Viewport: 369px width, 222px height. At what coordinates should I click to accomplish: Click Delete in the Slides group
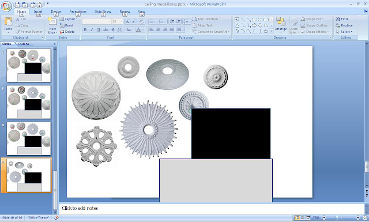click(x=67, y=32)
